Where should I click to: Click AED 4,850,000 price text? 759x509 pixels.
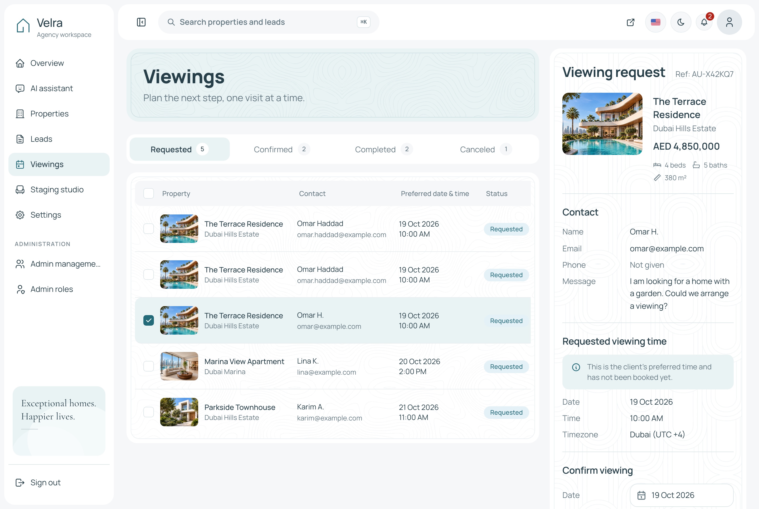[686, 146]
